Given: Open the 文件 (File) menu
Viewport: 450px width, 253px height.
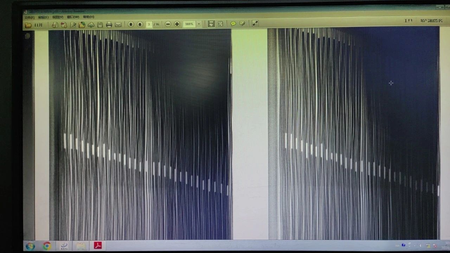Looking at the screenshot, I should pos(29,17).
